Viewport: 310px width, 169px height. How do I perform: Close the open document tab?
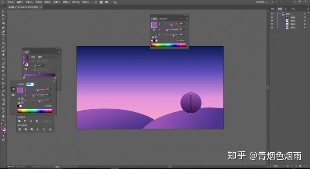tap(41, 7)
